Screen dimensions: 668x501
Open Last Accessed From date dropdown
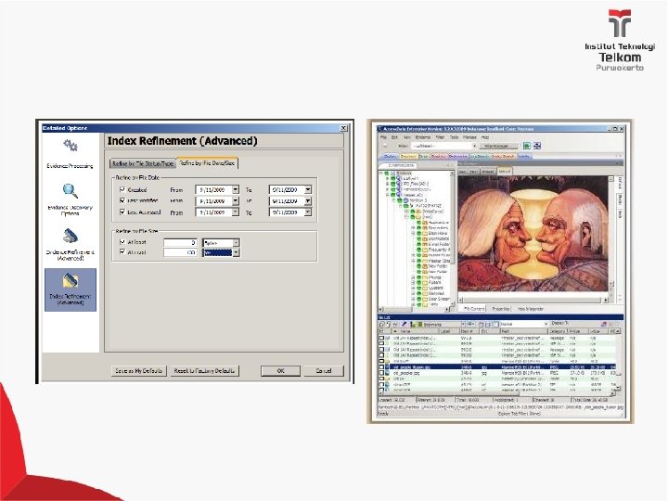tap(235, 212)
